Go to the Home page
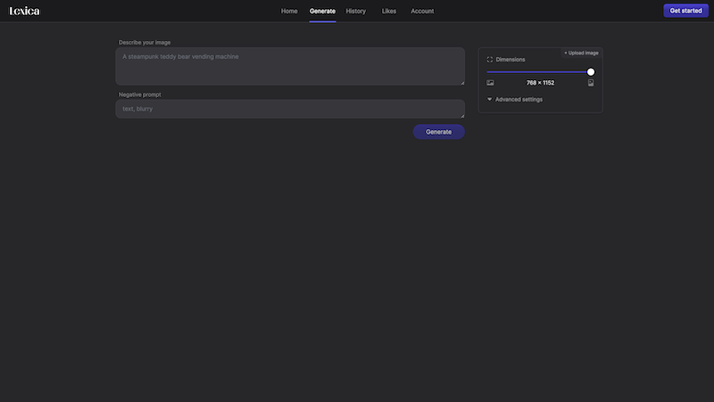 (289, 11)
